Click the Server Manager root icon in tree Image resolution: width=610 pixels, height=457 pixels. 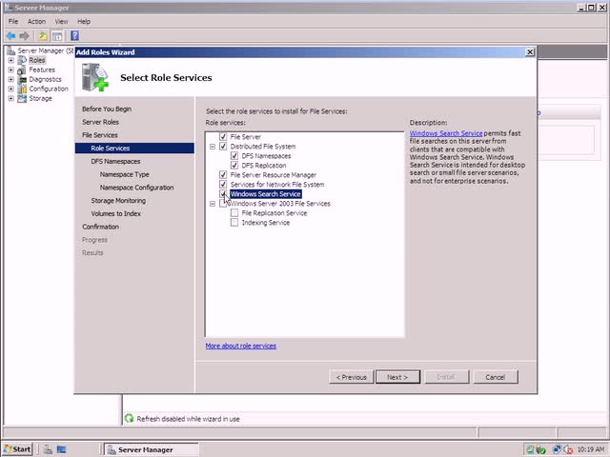[x=11, y=50]
